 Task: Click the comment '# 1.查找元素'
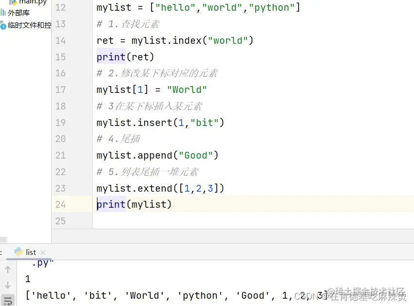point(128,24)
